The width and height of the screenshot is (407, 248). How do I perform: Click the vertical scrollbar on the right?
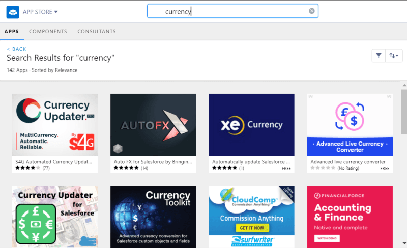[403, 117]
